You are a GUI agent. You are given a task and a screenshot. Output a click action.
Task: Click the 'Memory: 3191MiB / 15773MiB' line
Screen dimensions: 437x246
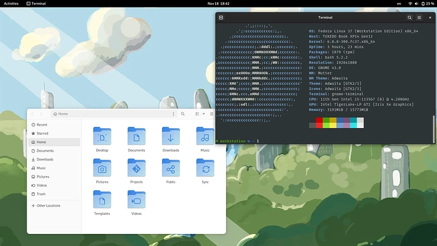click(338, 110)
